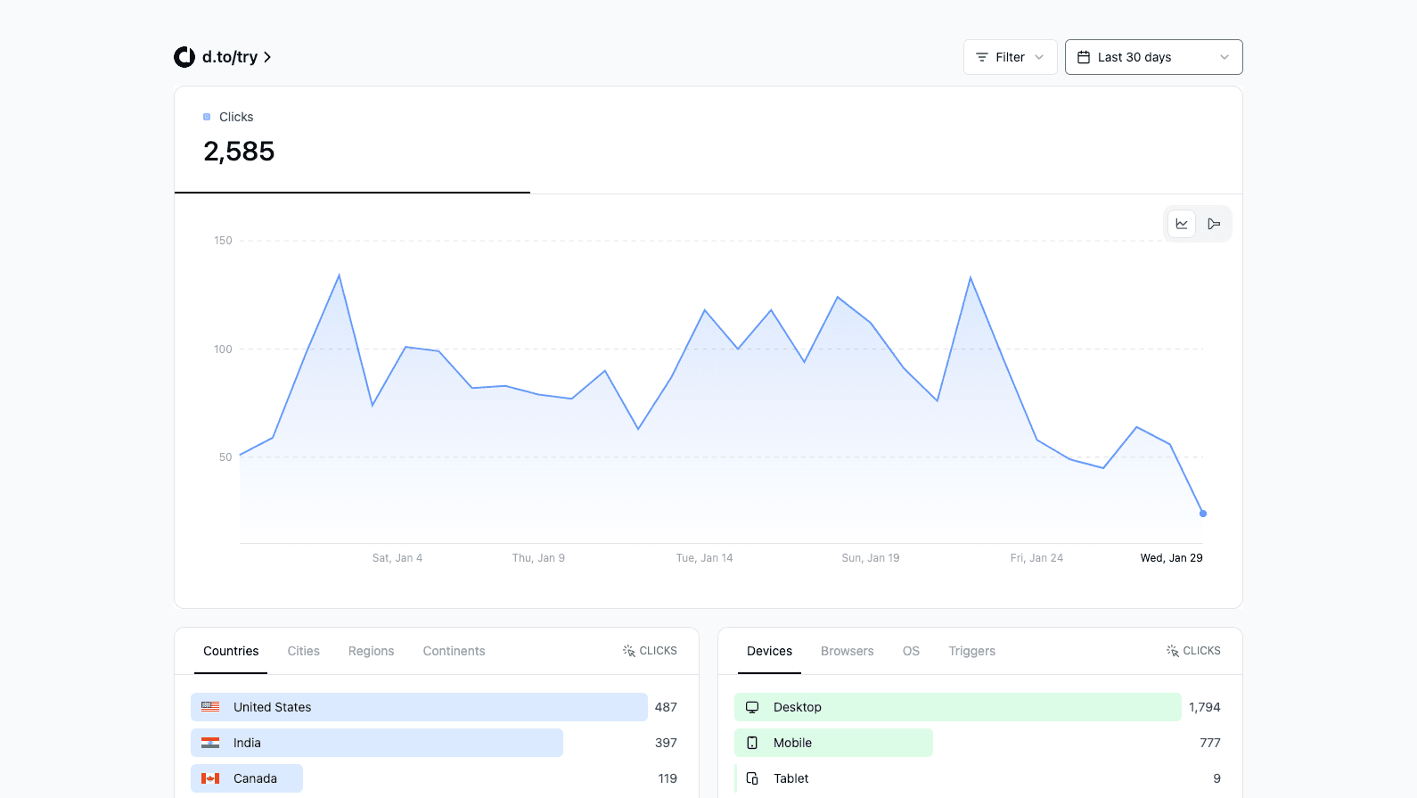Open the Last 30 days date picker
The width and height of the screenshot is (1417, 798).
1154,57
